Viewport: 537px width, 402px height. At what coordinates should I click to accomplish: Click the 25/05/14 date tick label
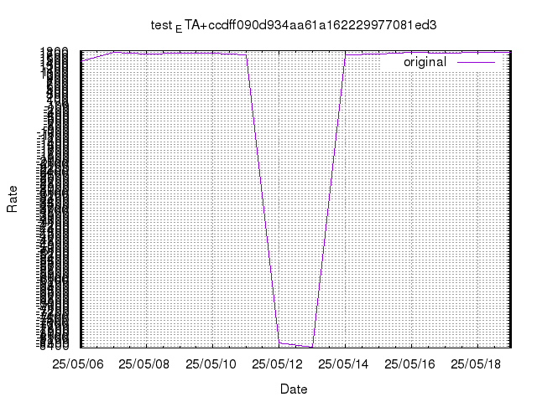pos(343,364)
